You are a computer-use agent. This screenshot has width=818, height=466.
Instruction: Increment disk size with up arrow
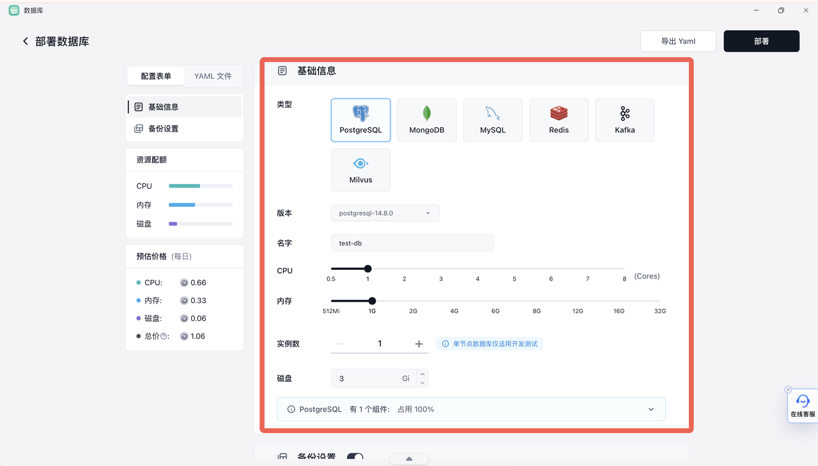click(x=422, y=374)
